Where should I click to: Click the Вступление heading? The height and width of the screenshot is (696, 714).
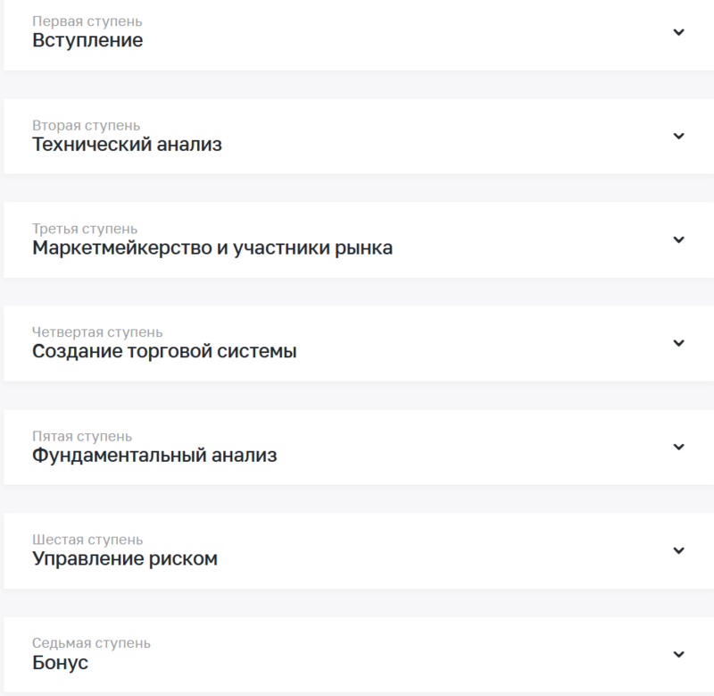[x=87, y=40]
